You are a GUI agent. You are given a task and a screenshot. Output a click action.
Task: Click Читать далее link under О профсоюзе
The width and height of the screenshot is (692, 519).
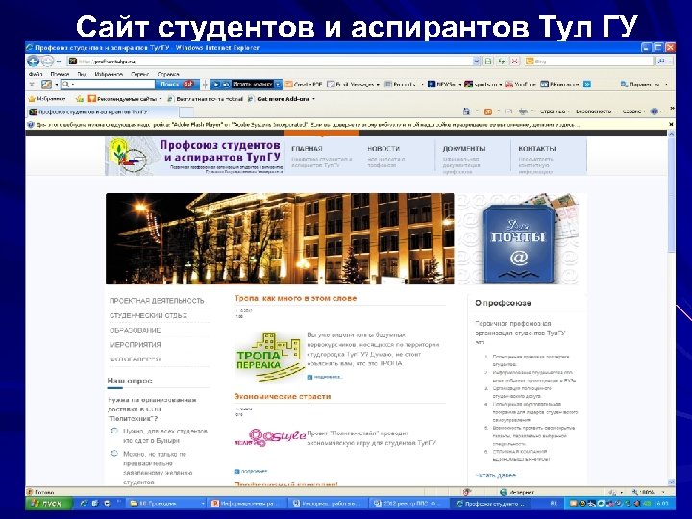click(x=496, y=476)
